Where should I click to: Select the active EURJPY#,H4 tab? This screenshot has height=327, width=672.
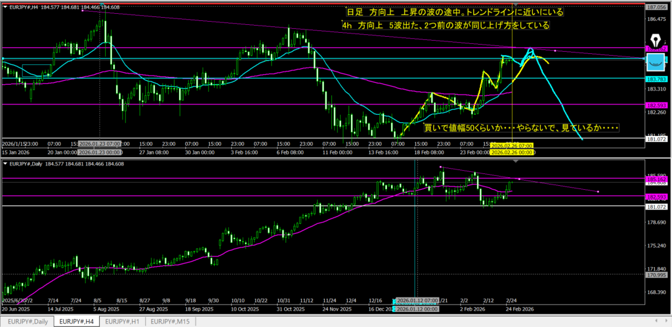(76, 321)
